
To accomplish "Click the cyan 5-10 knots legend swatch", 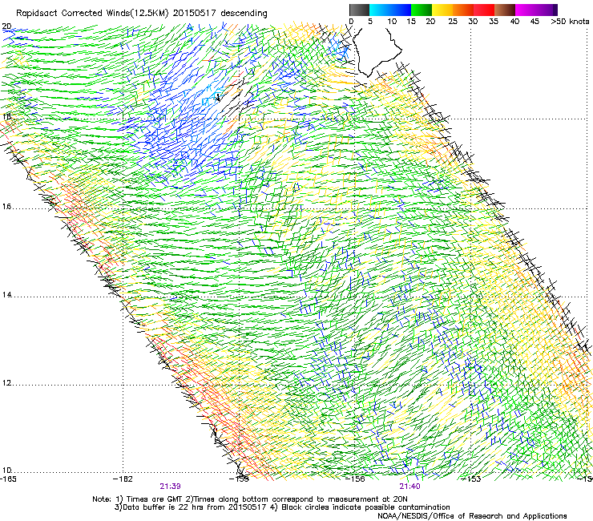I will 380,10.
